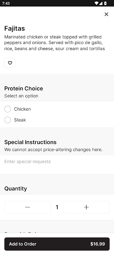This screenshot has width=114, height=255.
Task: Tap the Chicken option label
Action: point(22,109)
